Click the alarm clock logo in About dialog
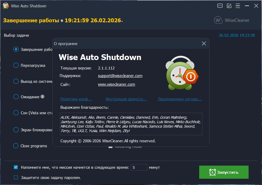Viewport: 262px width, 185px height. coord(182,73)
